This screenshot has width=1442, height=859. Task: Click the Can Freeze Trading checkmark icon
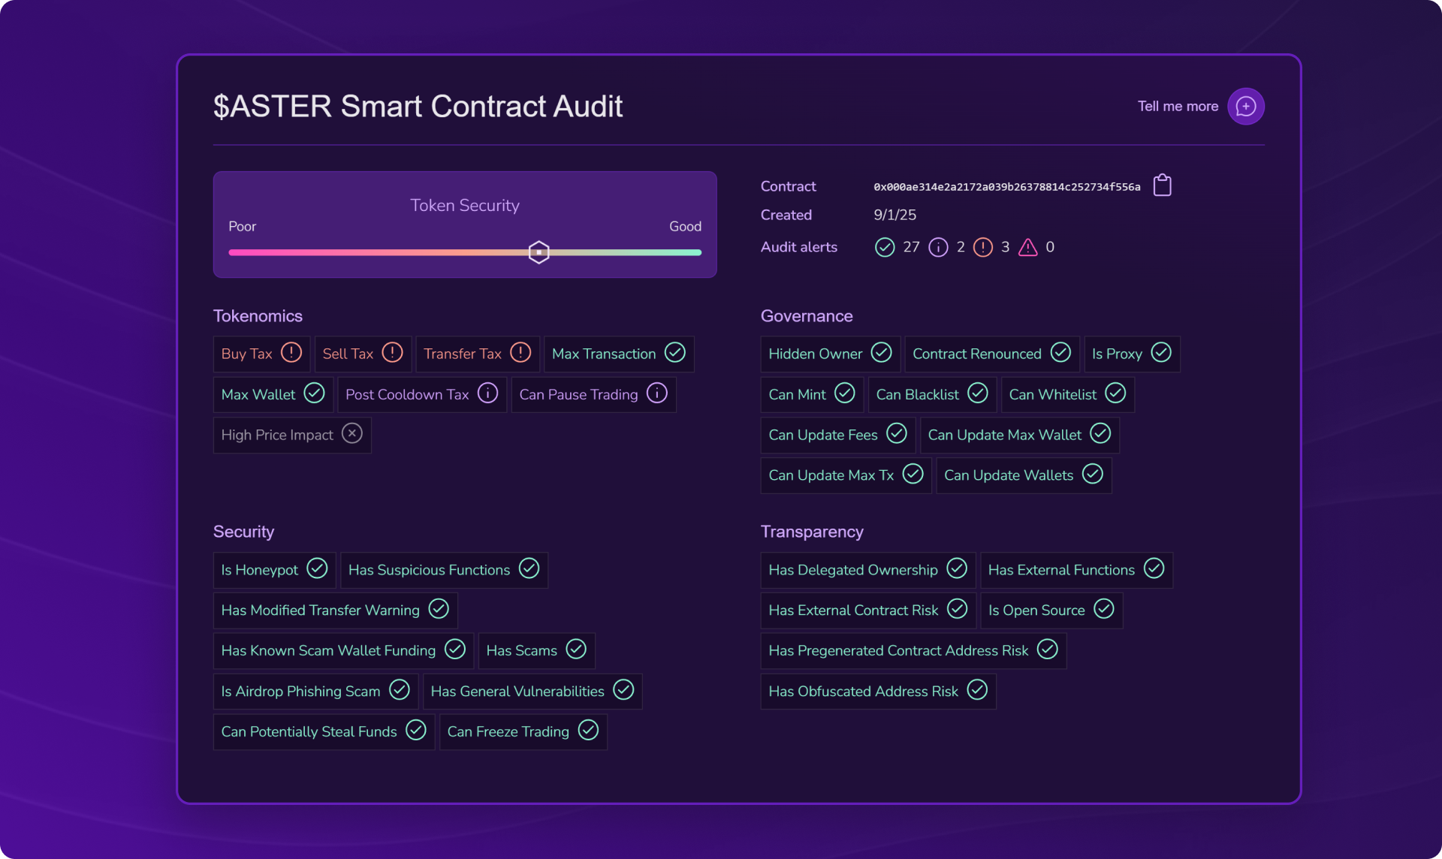588,730
